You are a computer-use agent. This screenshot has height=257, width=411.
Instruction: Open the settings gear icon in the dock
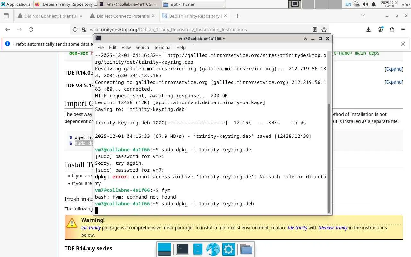coord(228,249)
